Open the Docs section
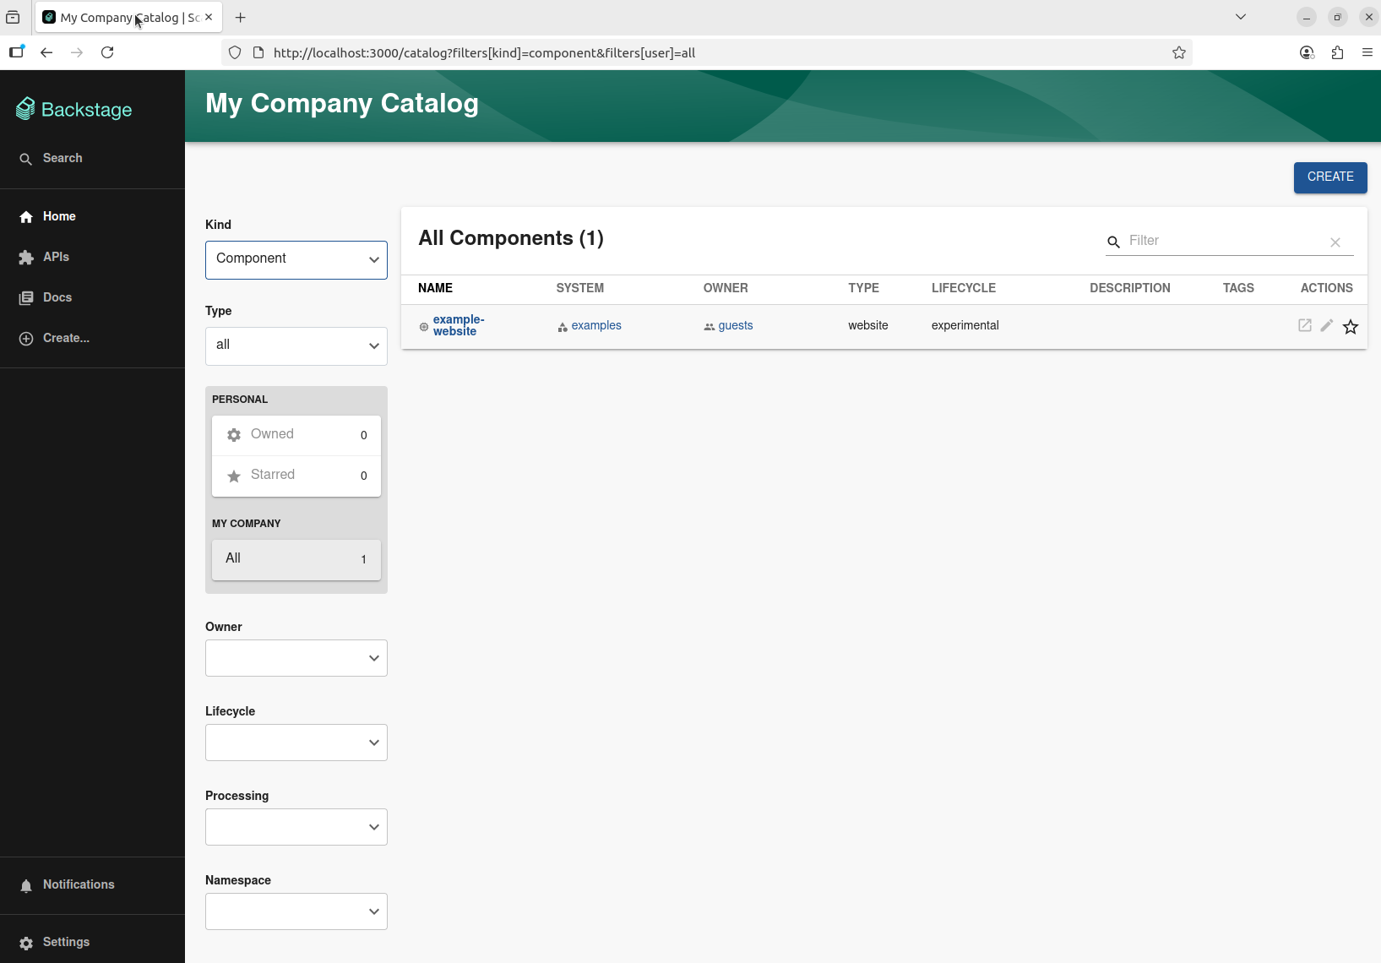 point(57,297)
